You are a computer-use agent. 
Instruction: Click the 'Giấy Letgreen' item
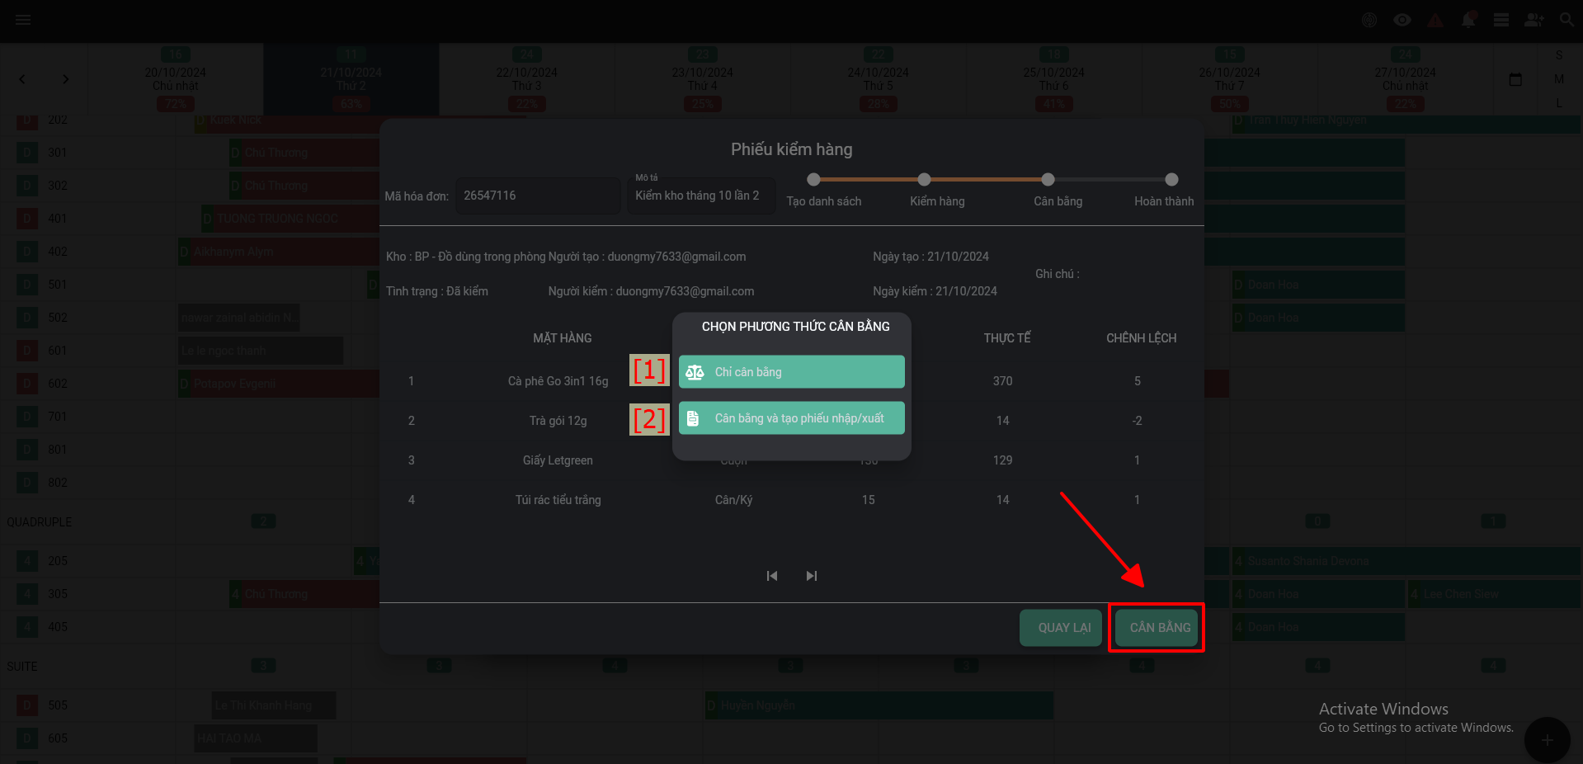558,460
